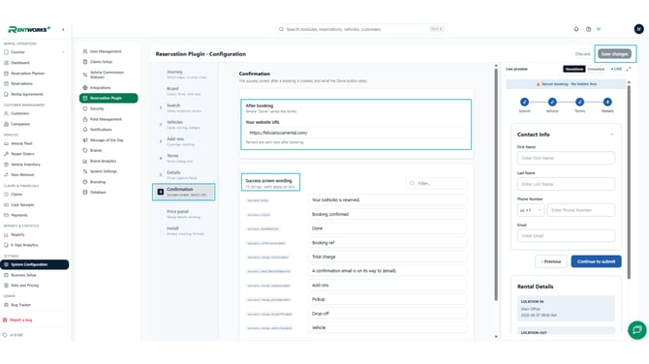Click the Filter box for success wording
The width and height of the screenshot is (649, 364).
click(436, 183)
